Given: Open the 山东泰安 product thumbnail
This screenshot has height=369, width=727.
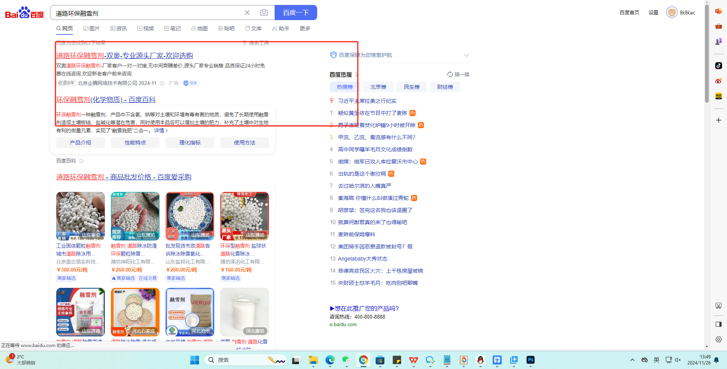Looking at the screenshot, I should [81, 216].
